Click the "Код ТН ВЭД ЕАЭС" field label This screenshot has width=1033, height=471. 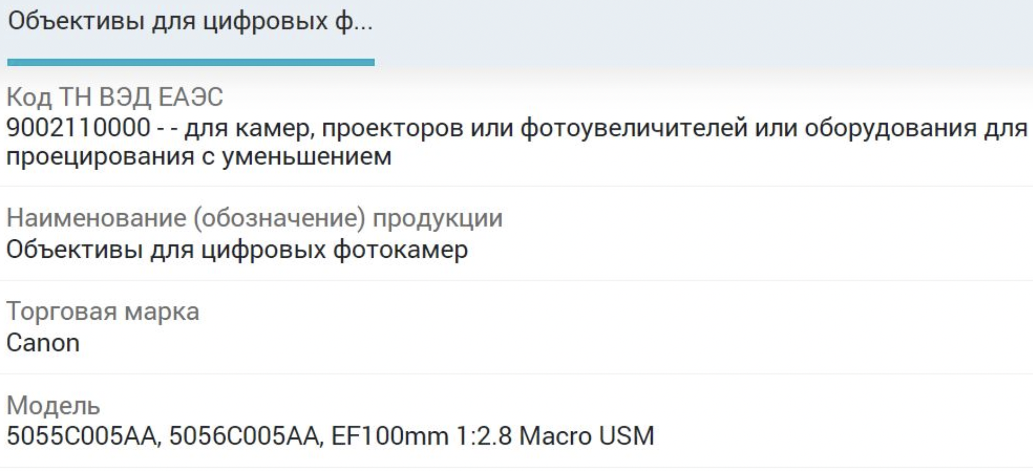[x=115, y=97]
